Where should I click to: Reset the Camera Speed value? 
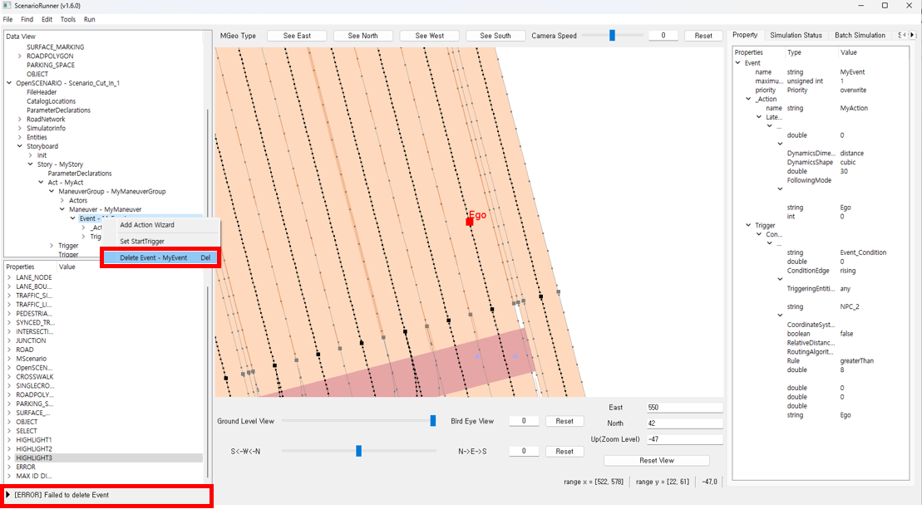tap(703, 36)
